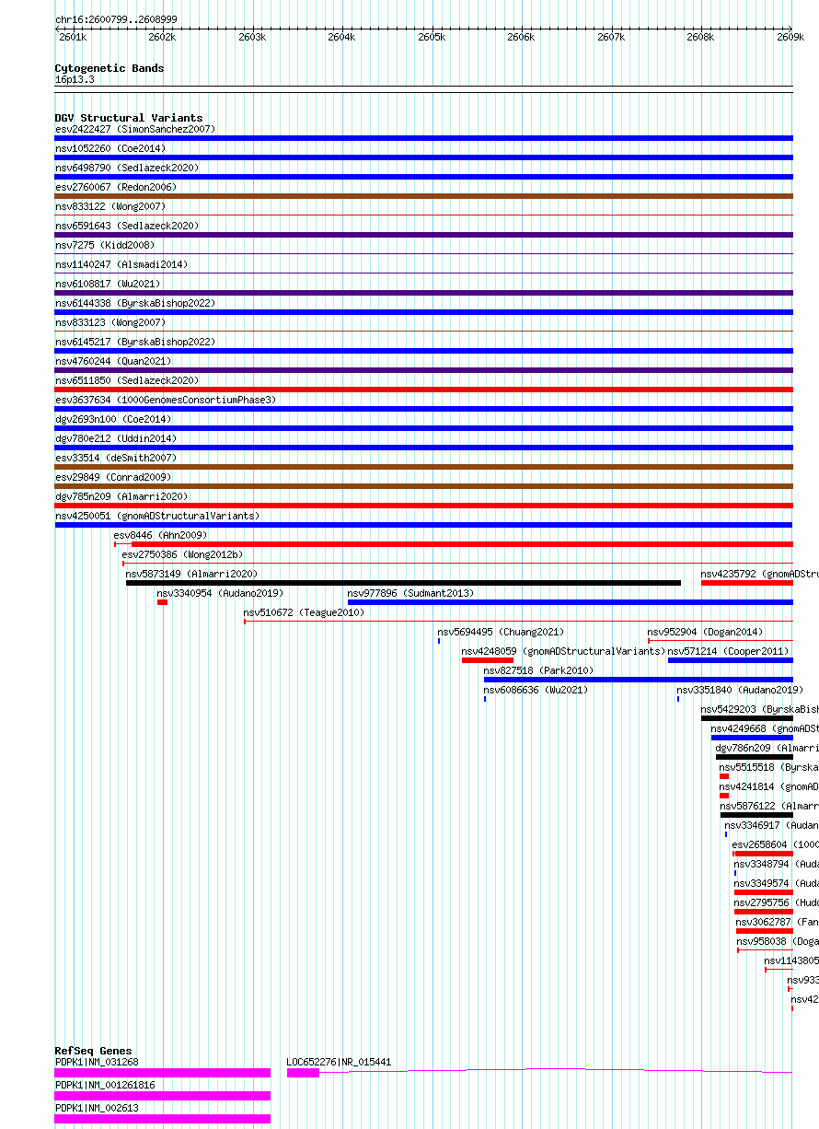The height and width of the screenshot is (1129, 819).
Task: Click nsv571214 (Cooper2011) label
Action: pos(729,651)
